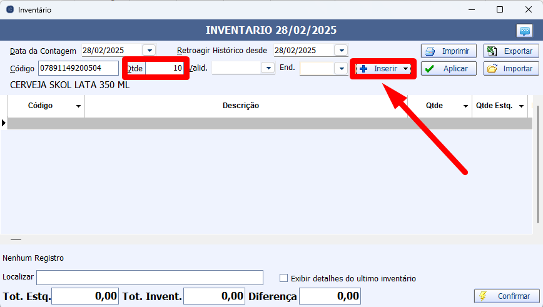Focus the Código barcode input field
Viewport: 543px width, 307px height.
(78, 68)
